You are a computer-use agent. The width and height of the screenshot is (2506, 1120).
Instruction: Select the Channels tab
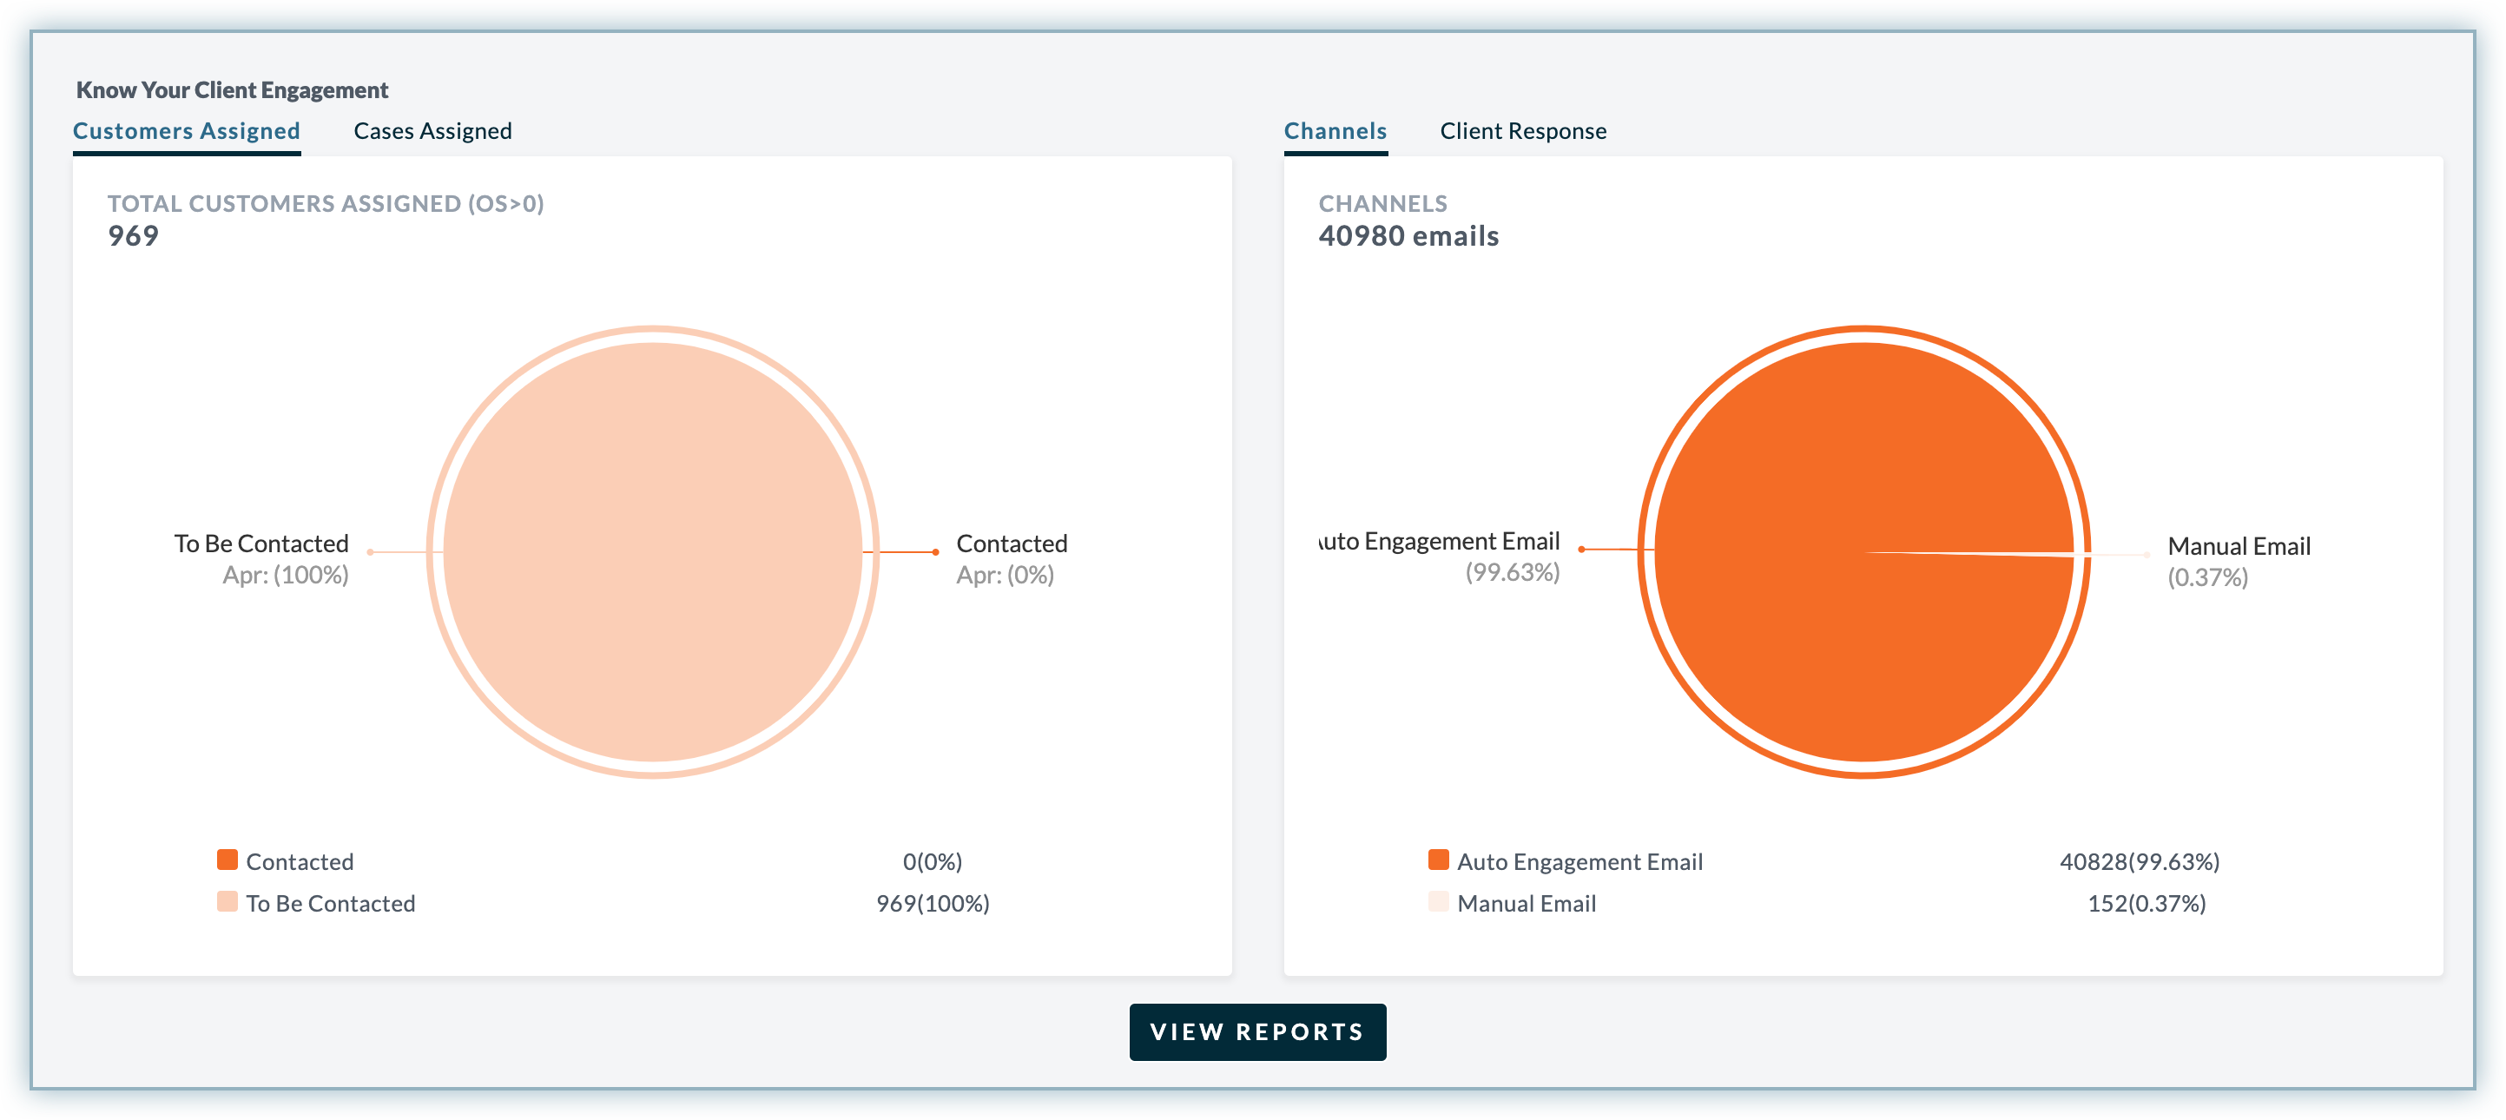tap(1335, 130)
